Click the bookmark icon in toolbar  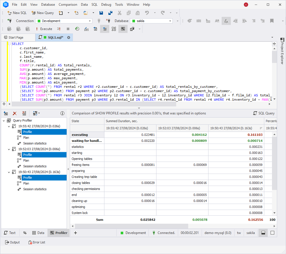272,21
